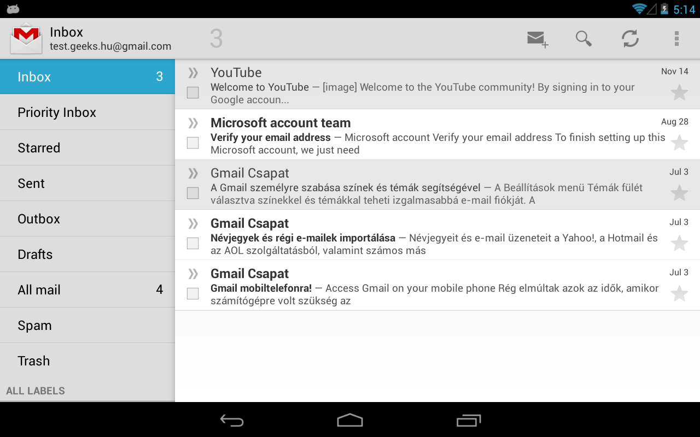Screen dimensions: 700x437
Task: Tap importance marker on YouTube email
Action: coord(193,73)
